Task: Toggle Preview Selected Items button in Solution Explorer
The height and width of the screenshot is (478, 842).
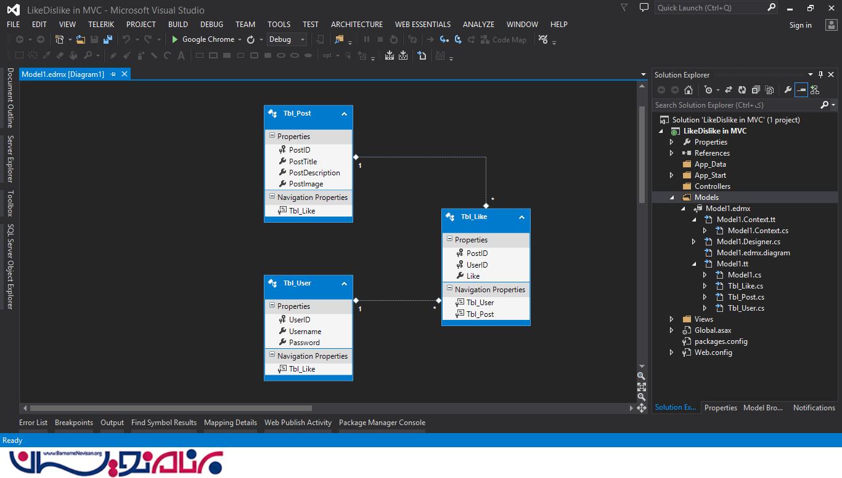Action: pyautogui.click(x=801, y=90)
